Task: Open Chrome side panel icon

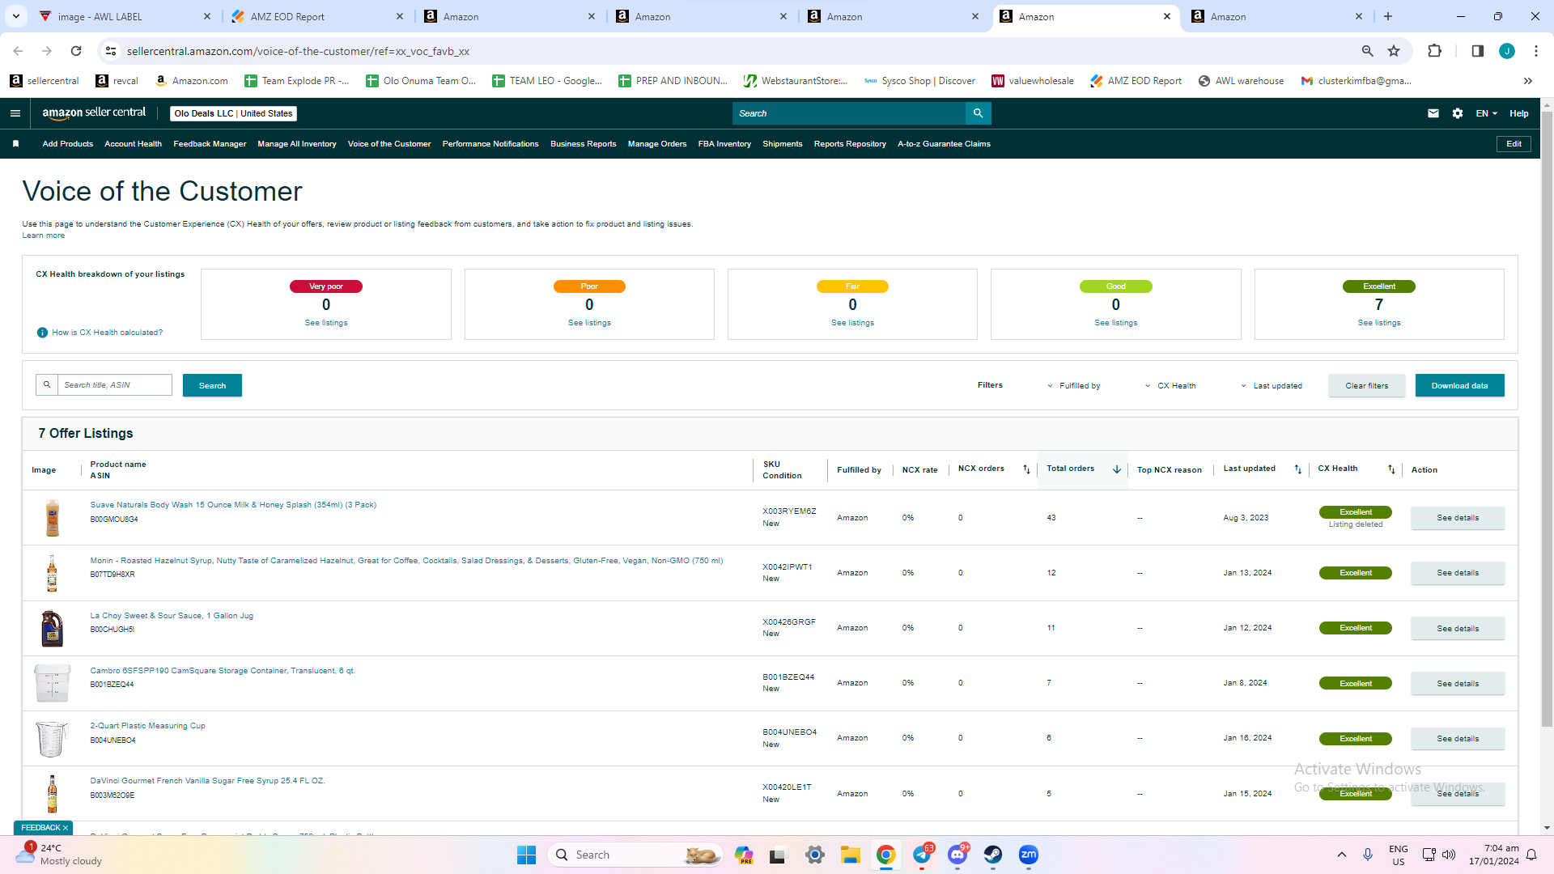Action: (x=1477, y=51)
